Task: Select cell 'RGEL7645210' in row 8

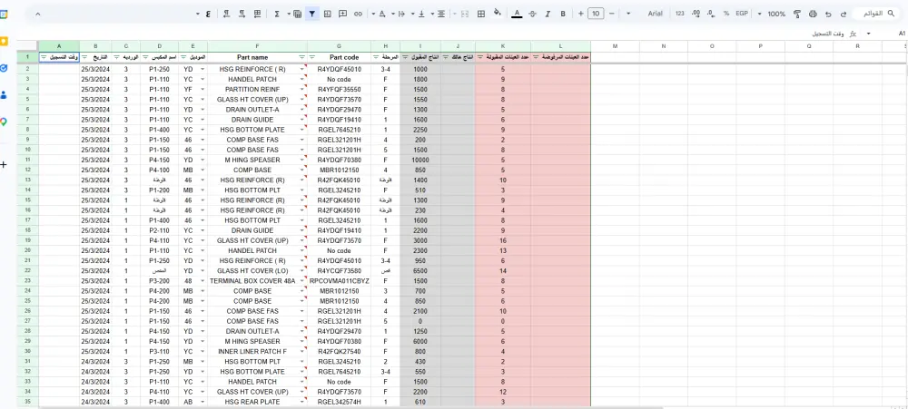Action: [x=339, y=130]
